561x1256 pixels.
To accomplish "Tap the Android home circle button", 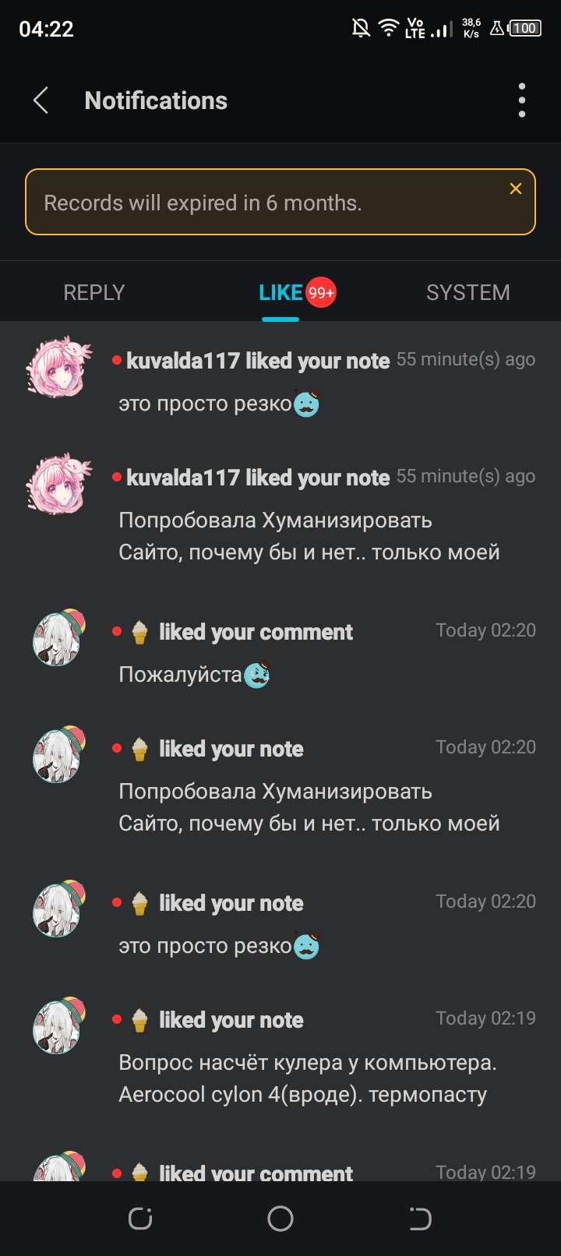I will pyautogui.click(x=280, y=1219).
